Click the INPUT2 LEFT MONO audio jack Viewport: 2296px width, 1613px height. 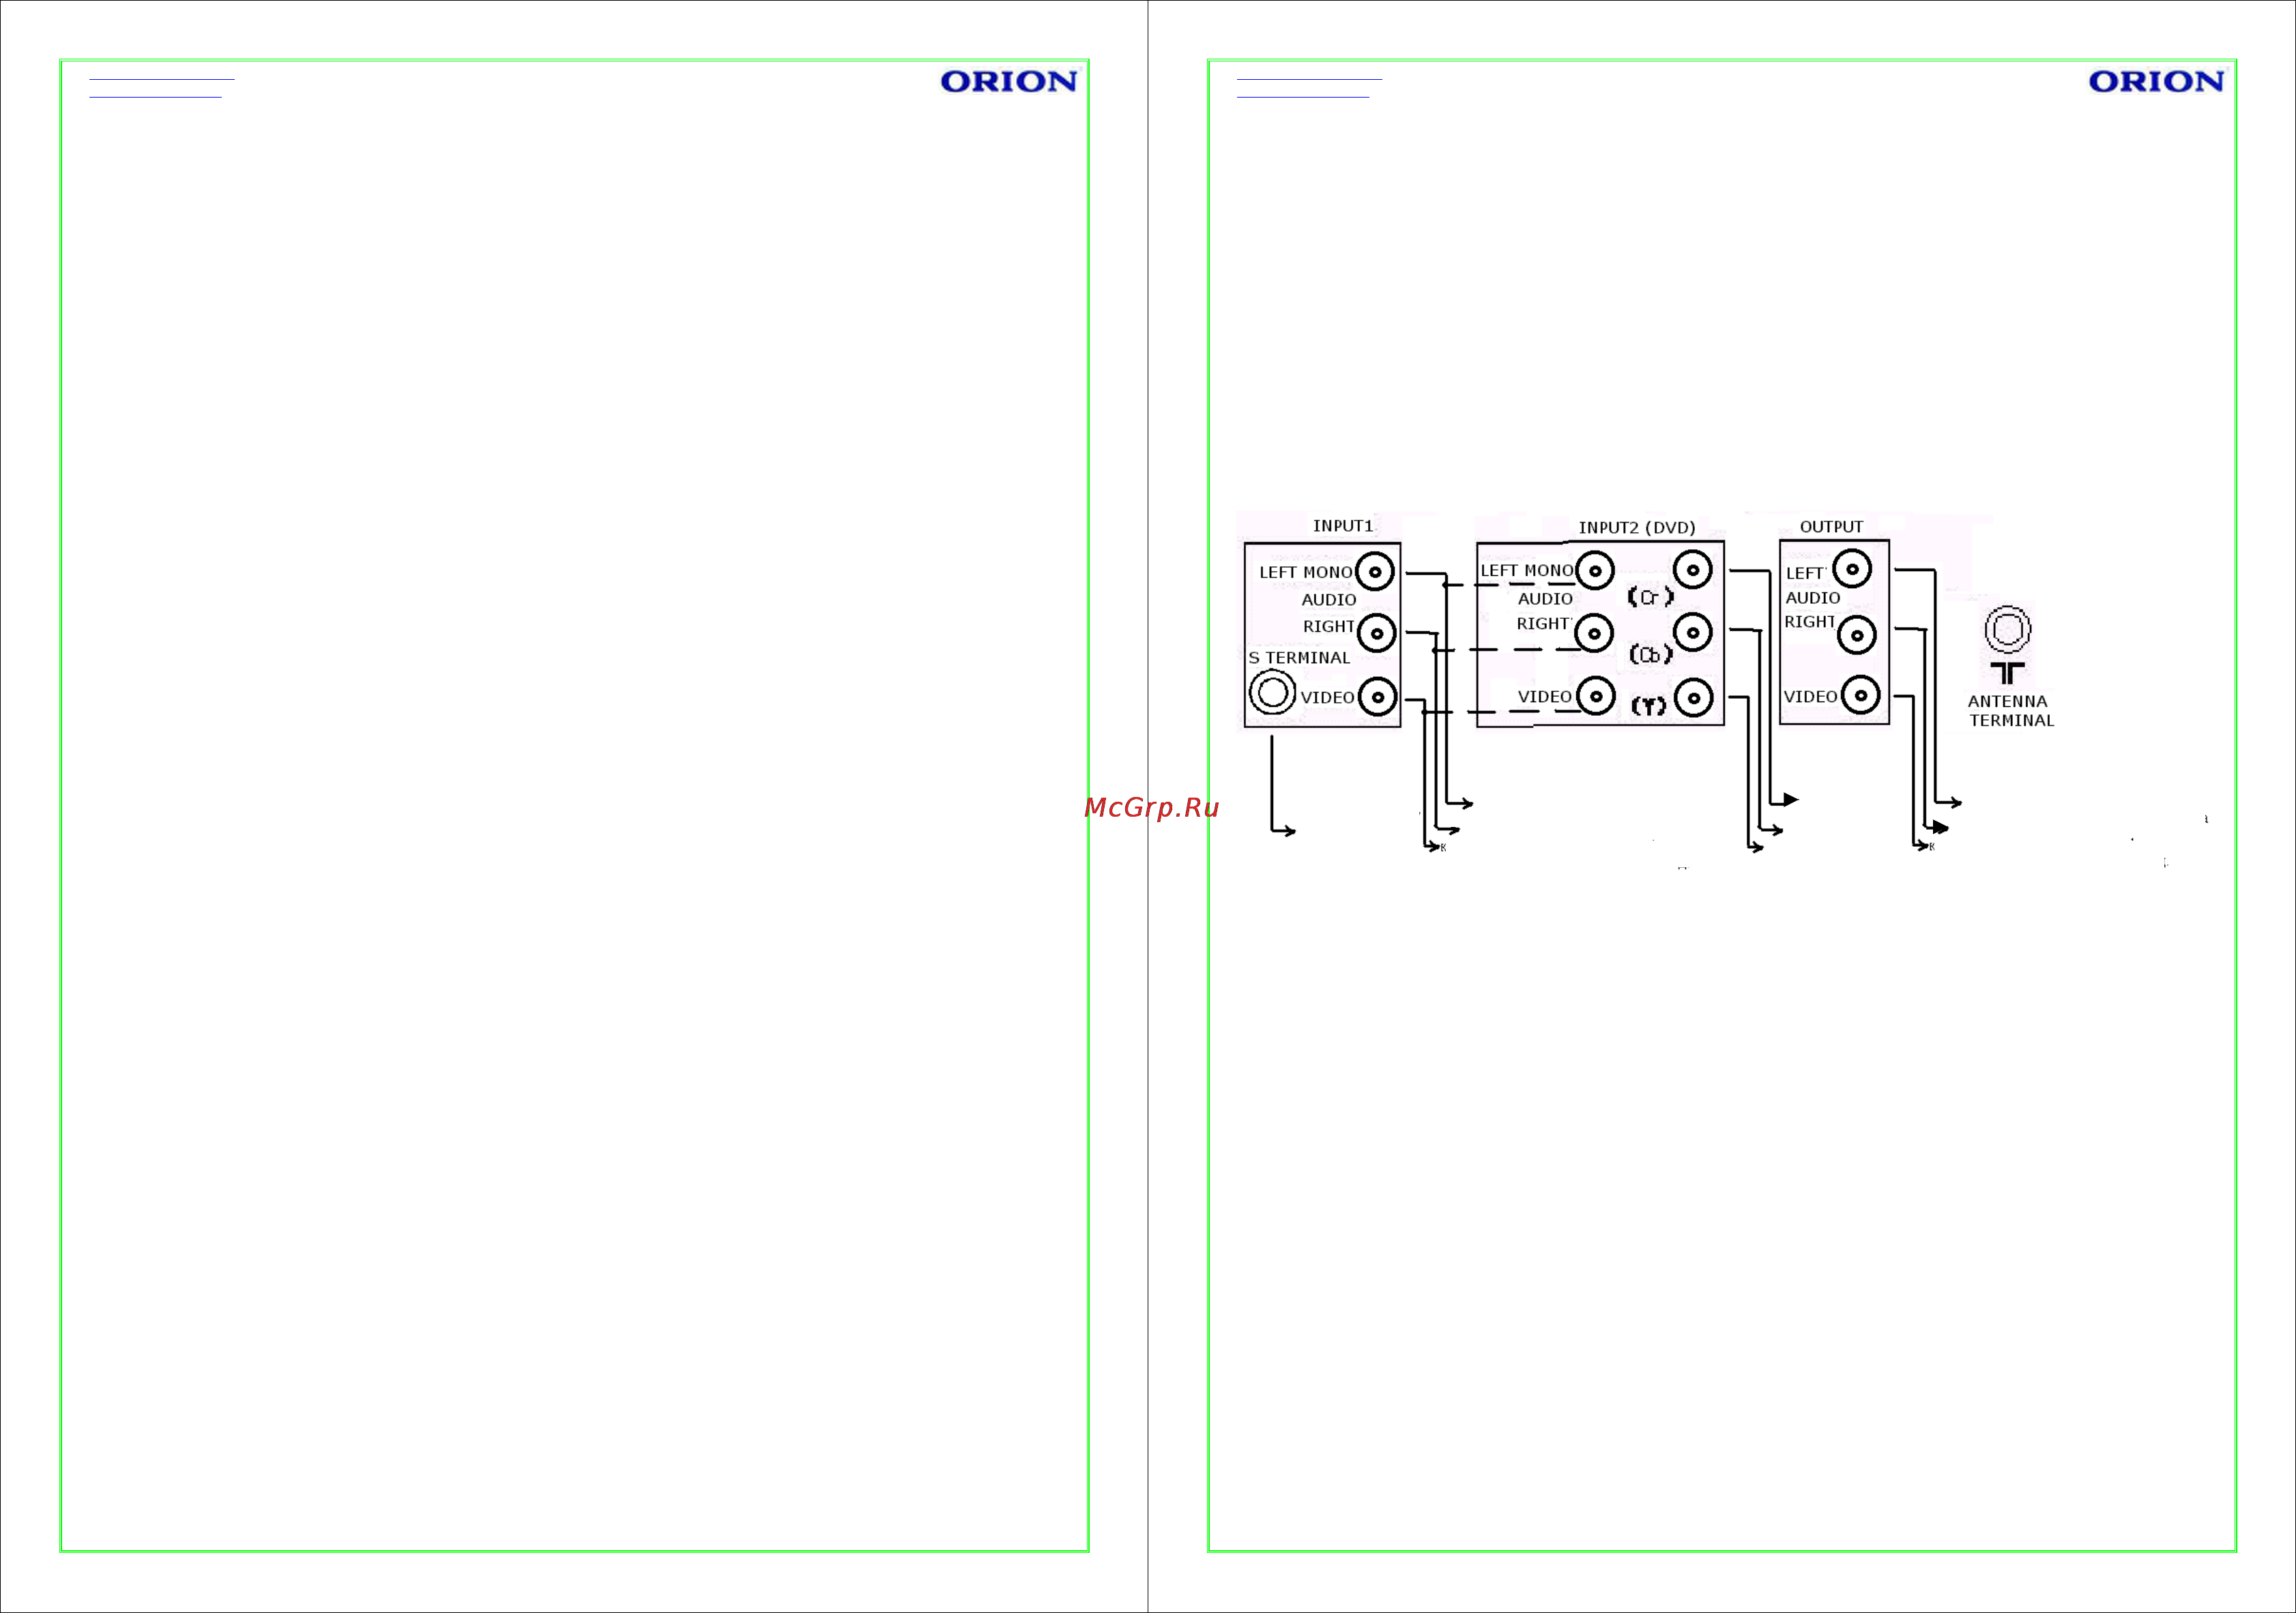(1595, 571)
